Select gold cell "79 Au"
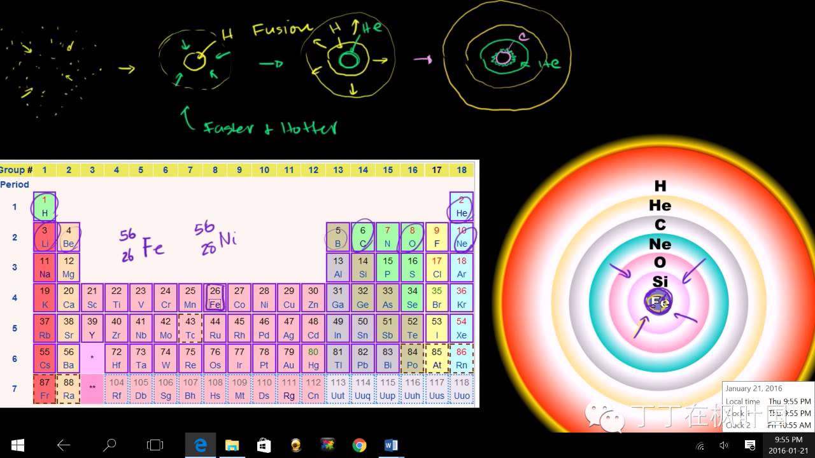The image size is (815, 458). (289, 359)
